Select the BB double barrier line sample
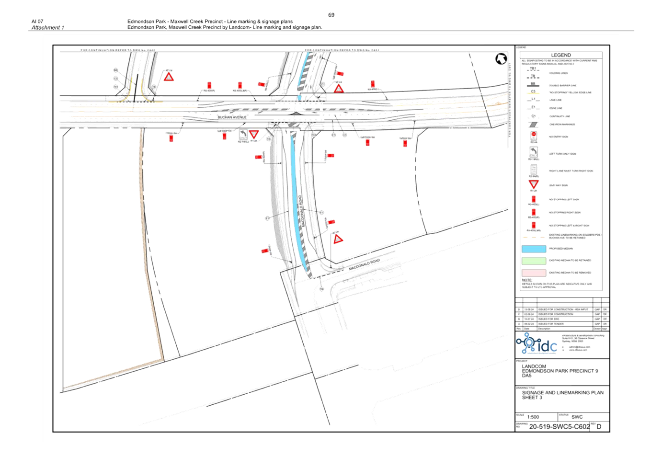Screen dimensions: 662x468 pos(533,85)
